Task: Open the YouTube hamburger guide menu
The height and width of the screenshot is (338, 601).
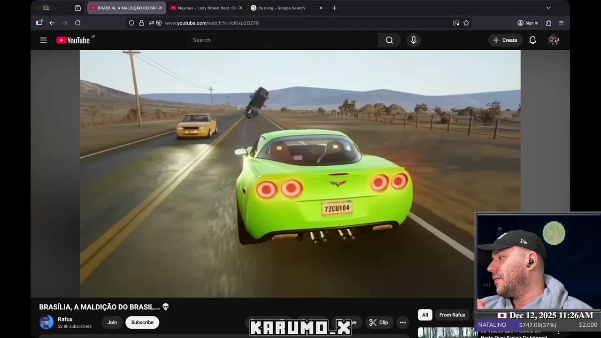Action: [43, 40]
